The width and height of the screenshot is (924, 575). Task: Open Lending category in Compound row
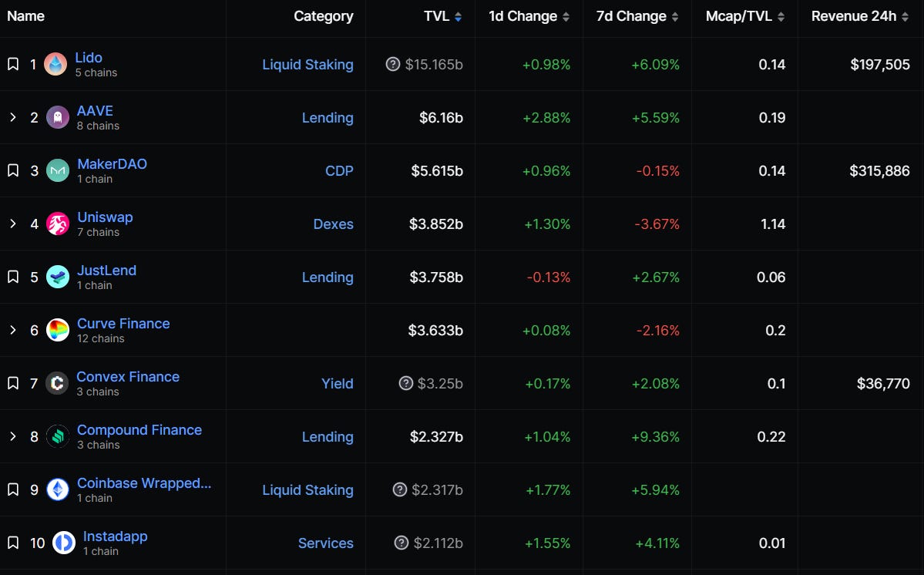pos(328,437)
